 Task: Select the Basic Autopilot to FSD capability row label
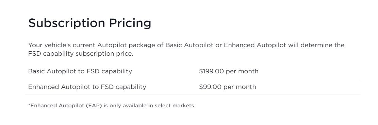coord(80,71)
